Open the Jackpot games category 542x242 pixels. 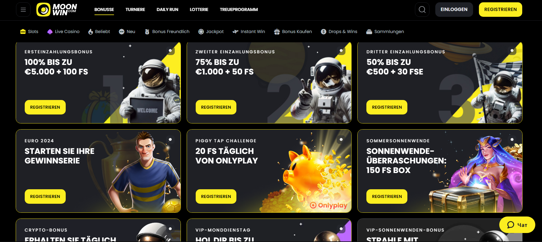[x=211, y=32]
